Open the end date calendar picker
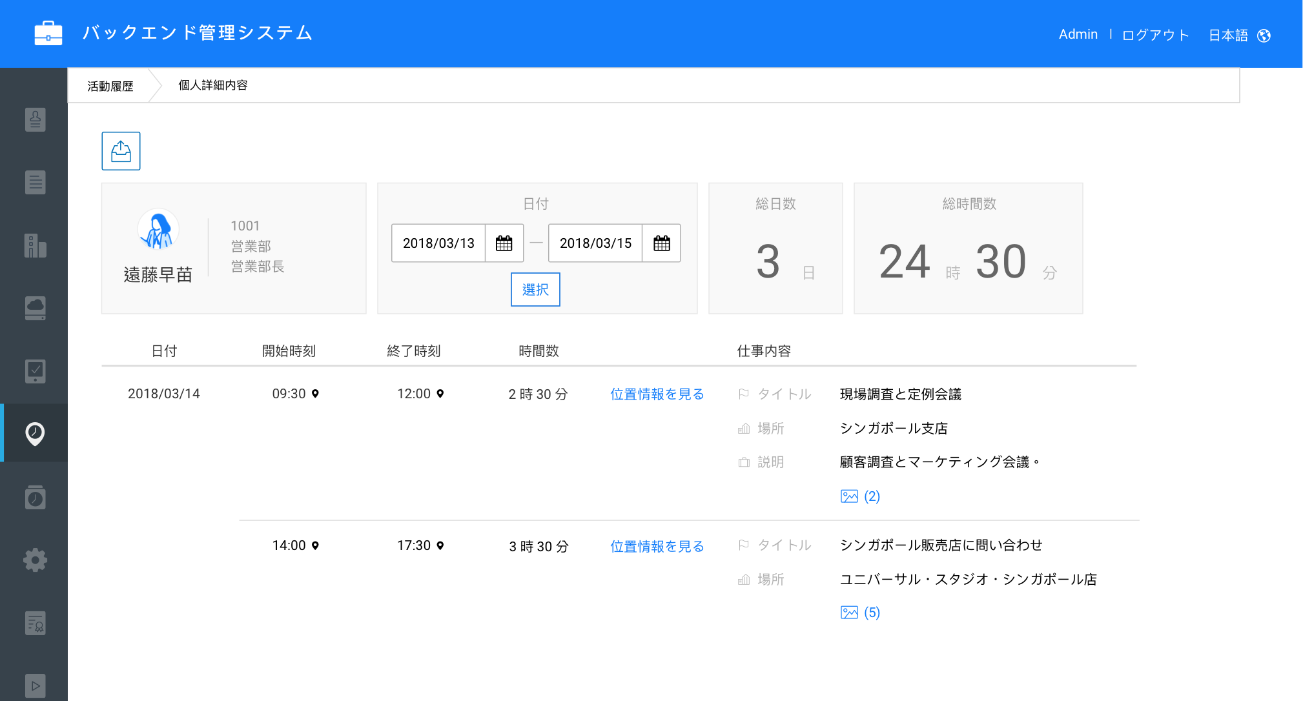Screen dimensions: 1303x701 [x=661, y=243]
